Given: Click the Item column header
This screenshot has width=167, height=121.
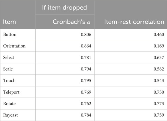Looking at the screenshot, I should click(x=9, y=22).
